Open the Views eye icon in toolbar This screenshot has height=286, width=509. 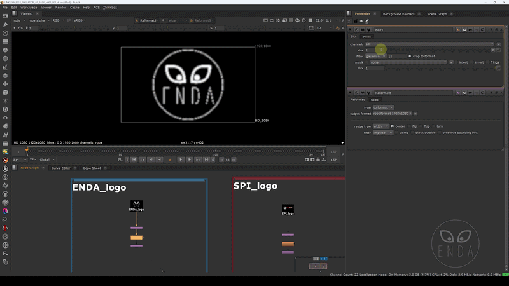(5, 118)
